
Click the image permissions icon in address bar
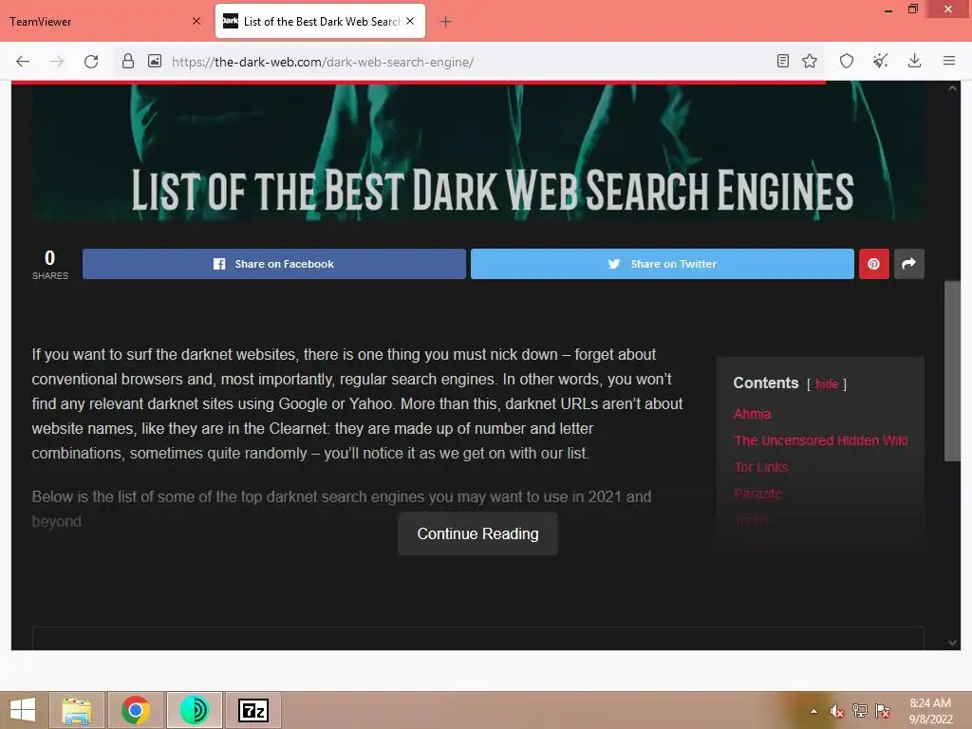[155, 61]
